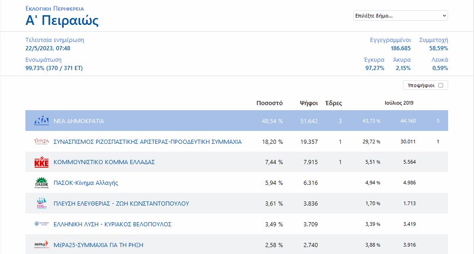The width and height of the screenshot is (474, 254).
Task: Open ΕΛΛΗΝΙΚΗ ΛΥΣΗ - ΚΥΡΙΑΚΟΣ ΒΕΛΟΠΟΥΛΟΣ link
Action: pos(112,224)
